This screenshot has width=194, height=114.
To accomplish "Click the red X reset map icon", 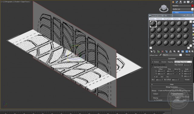I will [x=162, y=52].
